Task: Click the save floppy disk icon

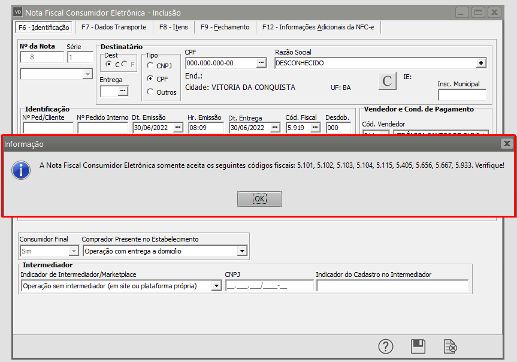Action: point(418,346)
